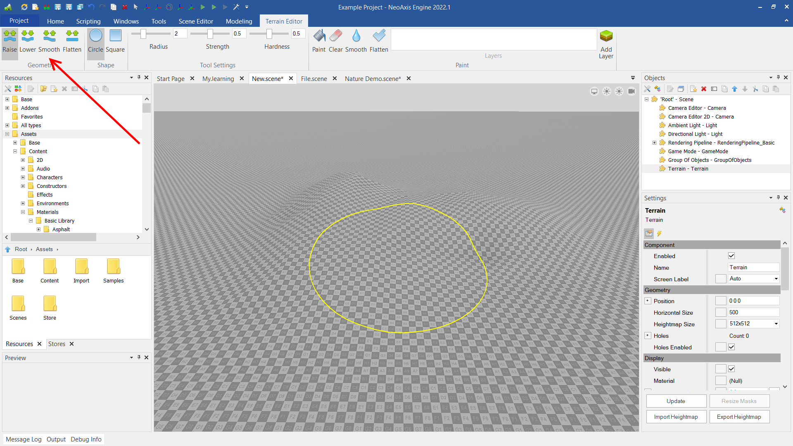Select the Clear eraser paint tool
Viewport: 793px width, 446px height.
click(335, 41)
